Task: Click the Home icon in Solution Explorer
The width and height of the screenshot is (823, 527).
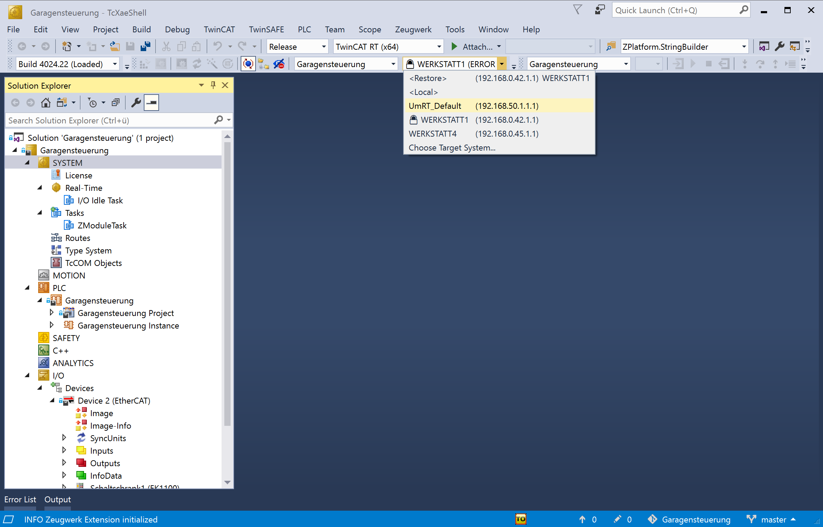Action: tap(45, 103)
